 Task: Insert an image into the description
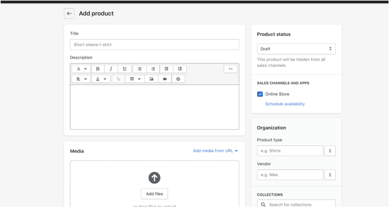point(151,79)
